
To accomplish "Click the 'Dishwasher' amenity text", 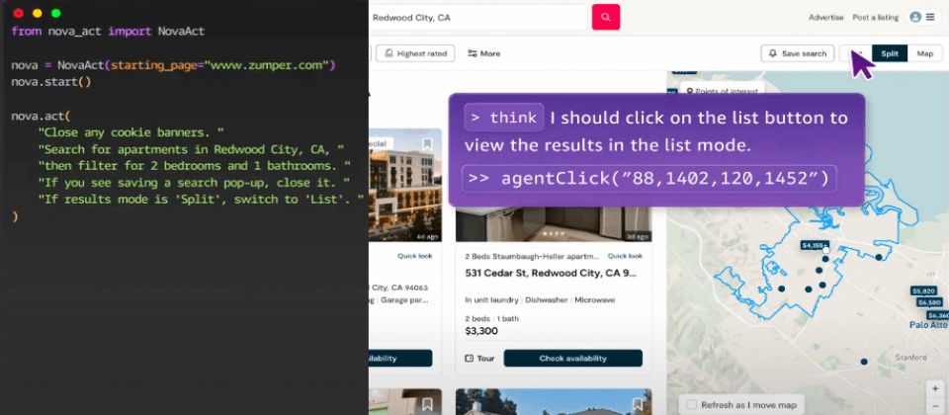I will coord(547,299).
